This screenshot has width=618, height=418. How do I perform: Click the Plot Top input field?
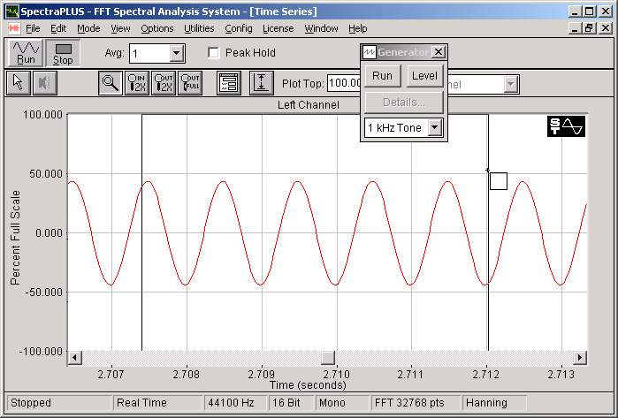pyautogui.click(x=343, y=83)
